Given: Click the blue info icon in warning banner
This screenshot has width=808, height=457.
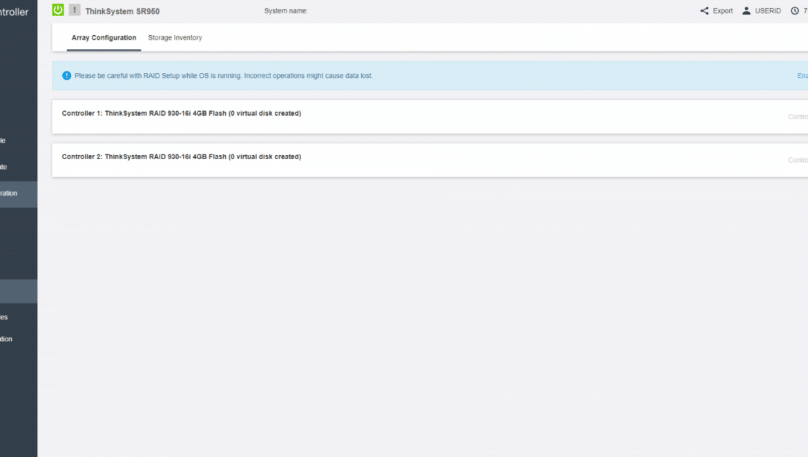Looking at the screenshot, I should (x=66, y=76).
